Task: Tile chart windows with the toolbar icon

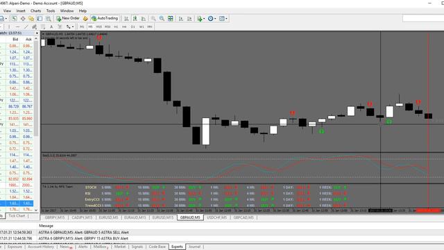Action: tap(171, 19)
